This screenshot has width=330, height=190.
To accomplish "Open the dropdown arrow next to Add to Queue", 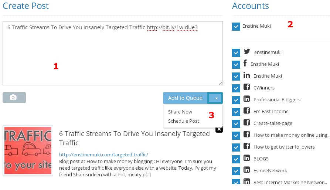I will pos(215,98).
